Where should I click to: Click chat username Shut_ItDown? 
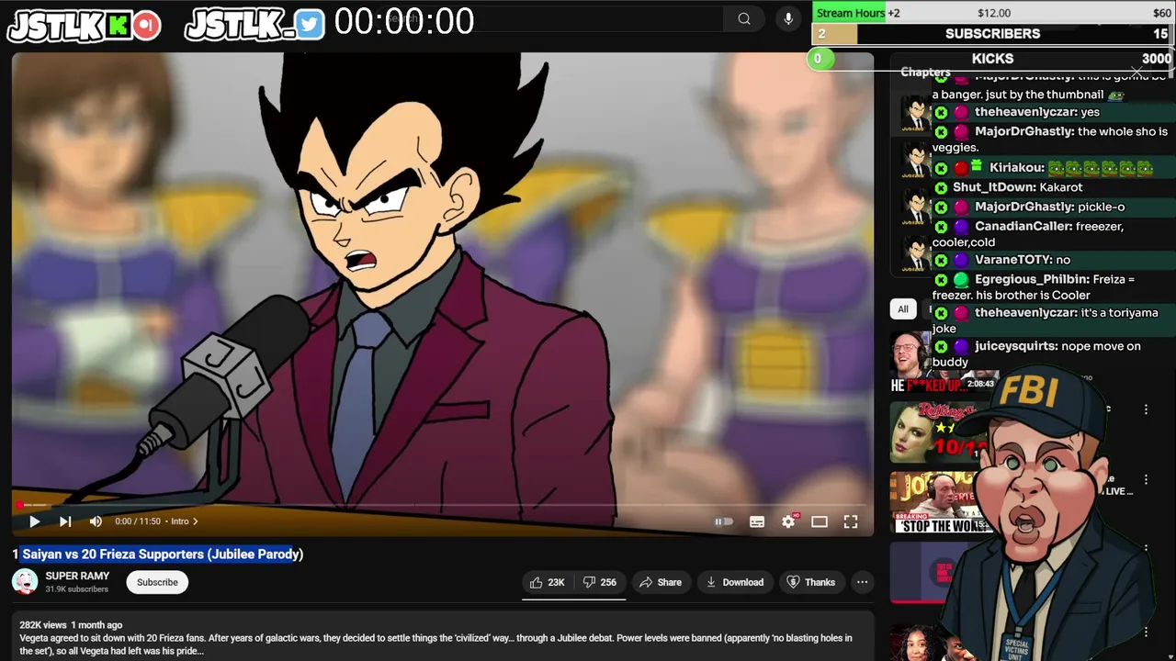tap(993, 187)
